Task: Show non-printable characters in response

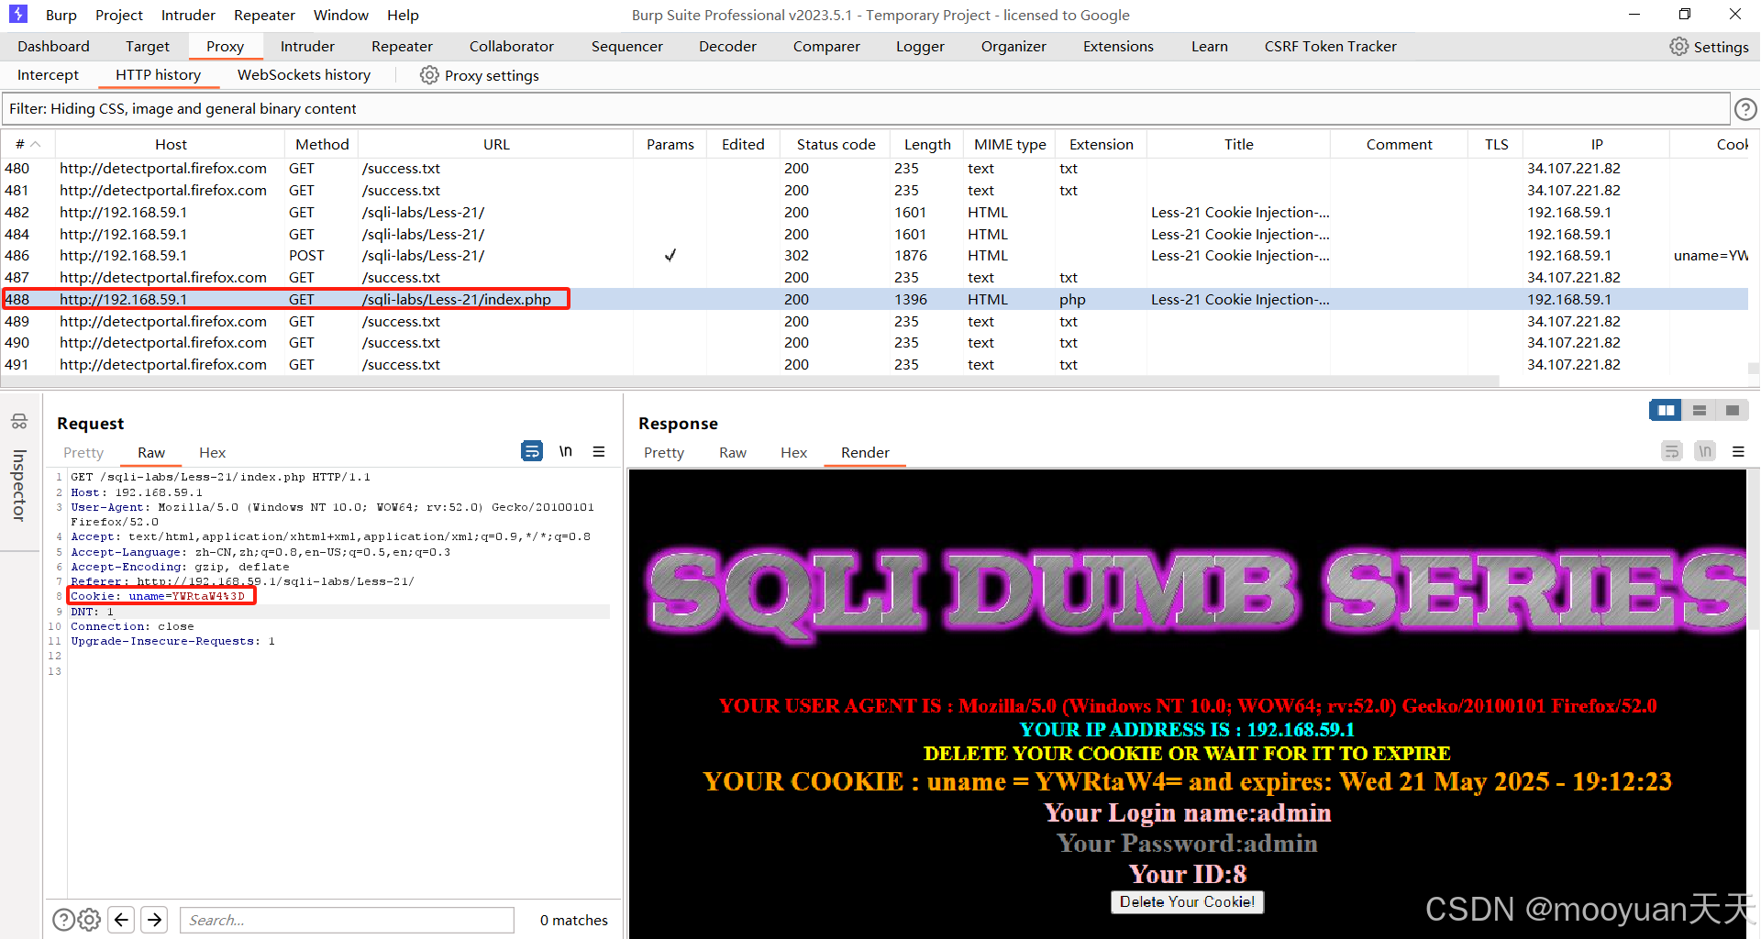Action: pos(1705,451)
